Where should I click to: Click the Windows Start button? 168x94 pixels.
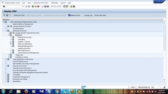[3, 91]
